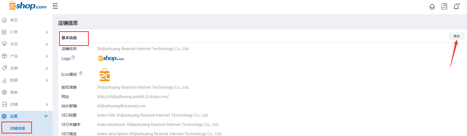Image resolution: width=467 pixels, height=136 pixels.
Task: Expand the 店铺 store menu chevron
Action: [47, 104]
